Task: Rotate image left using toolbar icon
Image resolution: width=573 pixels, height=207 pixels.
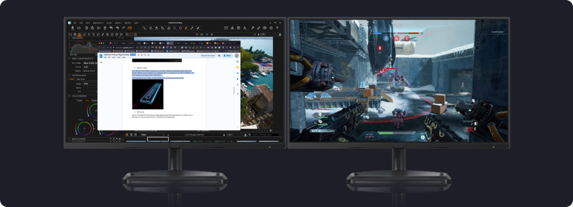Action: (87, 28)
